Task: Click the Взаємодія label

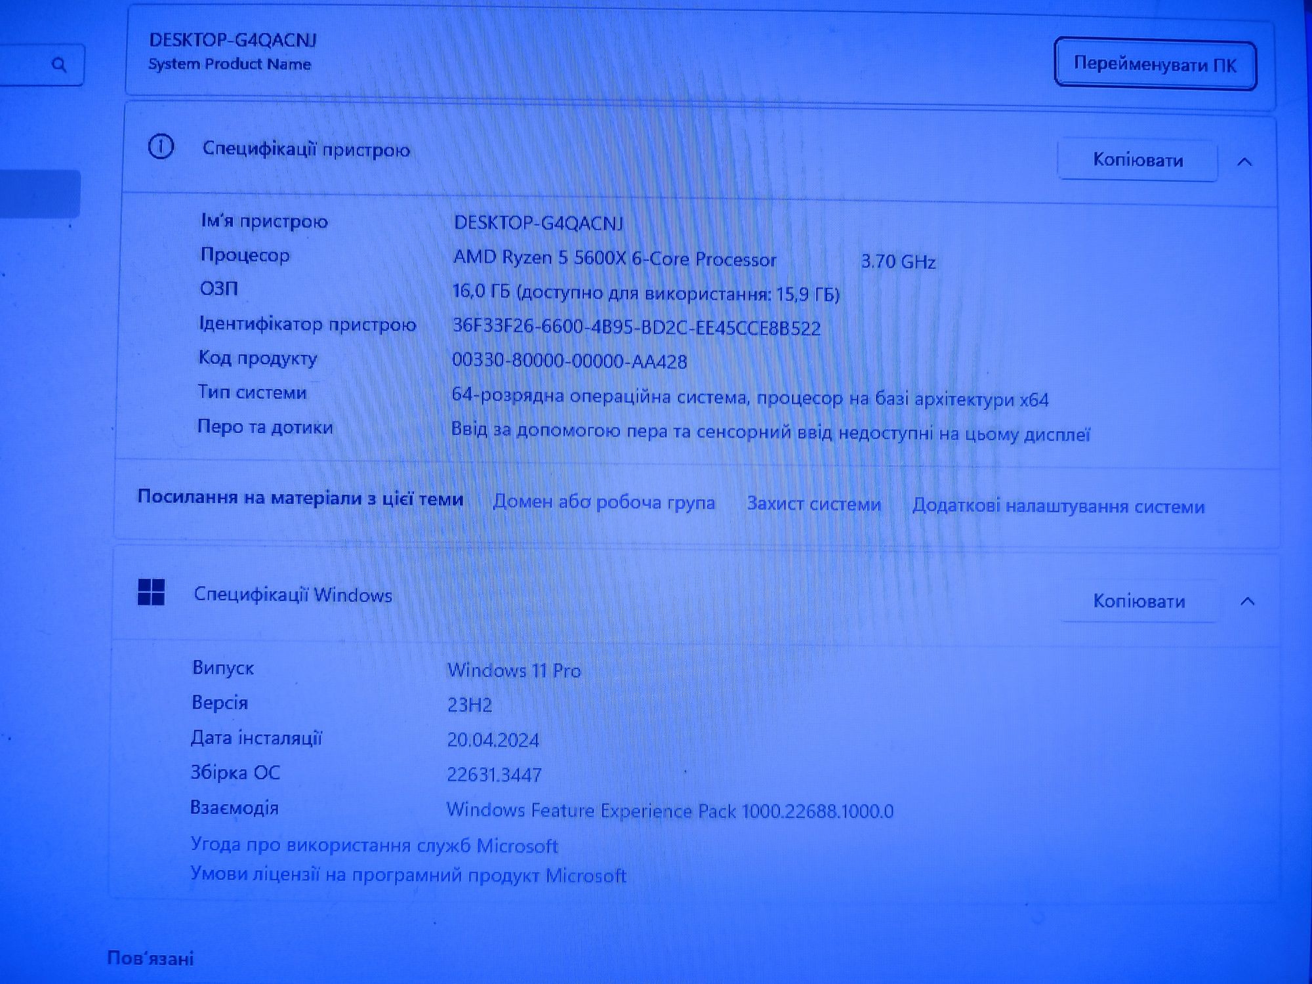Action: point(234,808)
